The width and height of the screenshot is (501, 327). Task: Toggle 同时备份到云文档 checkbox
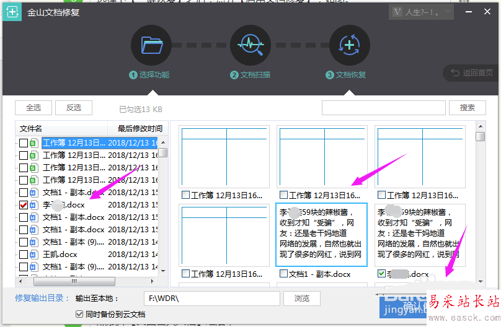[x=79, y=314]
